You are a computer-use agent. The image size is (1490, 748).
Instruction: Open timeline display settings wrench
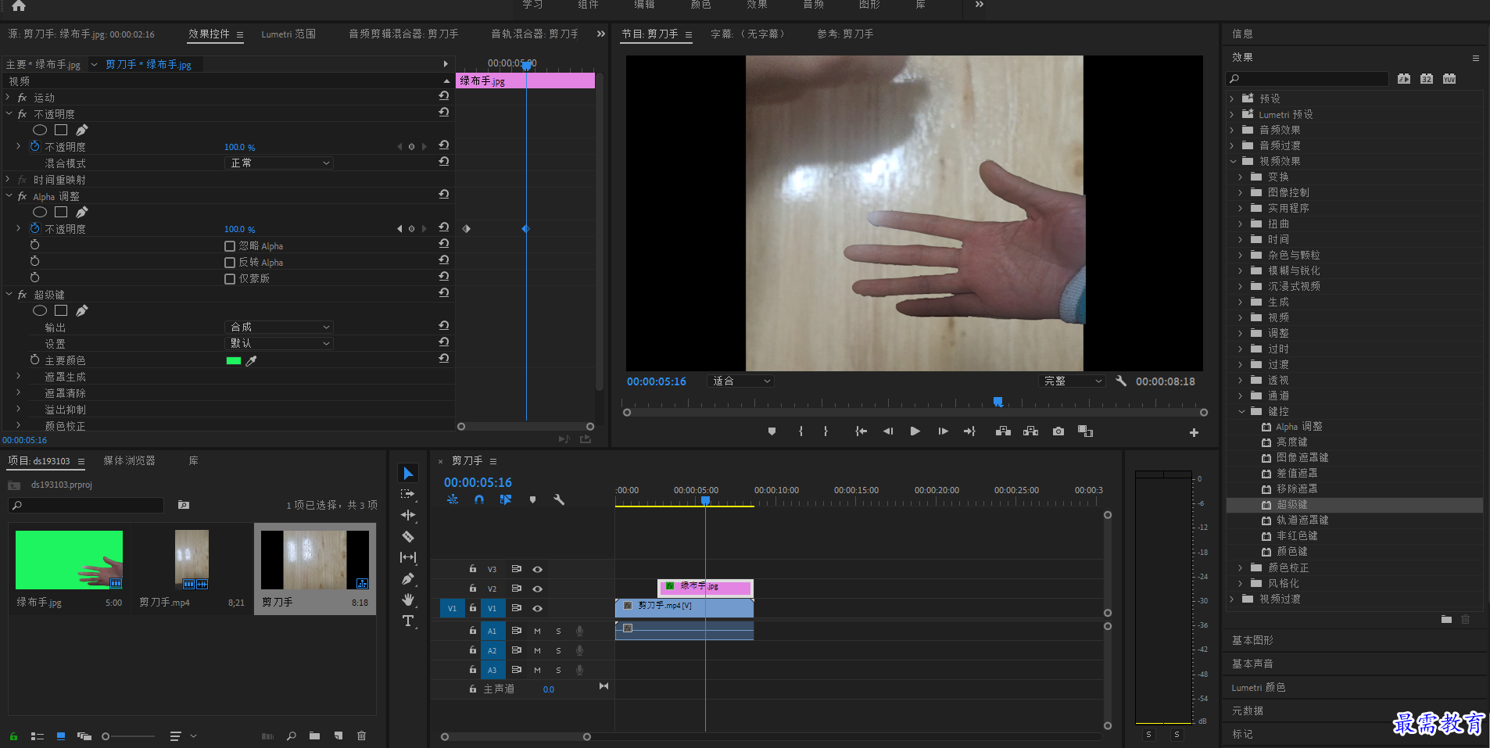559,499
